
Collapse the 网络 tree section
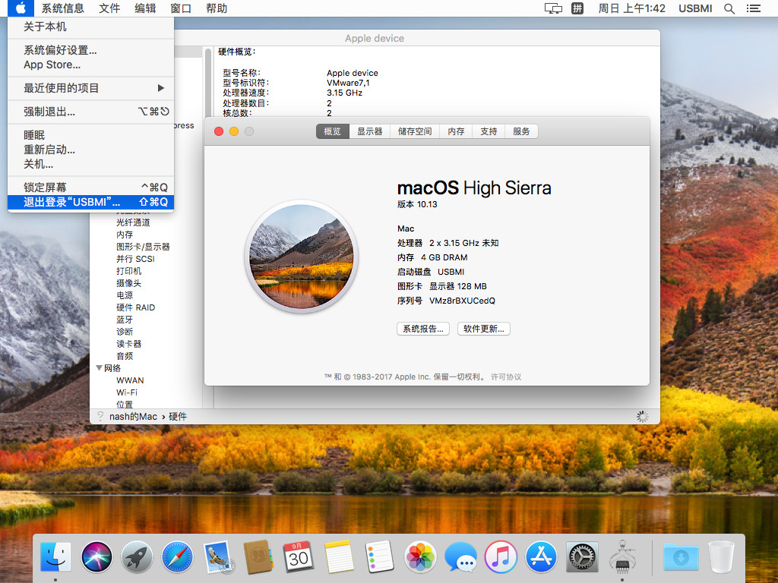pos(100,368)
